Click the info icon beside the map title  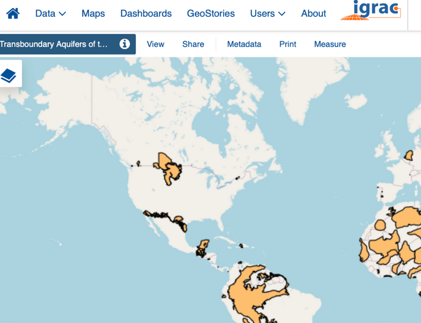[x=124, y=44]
